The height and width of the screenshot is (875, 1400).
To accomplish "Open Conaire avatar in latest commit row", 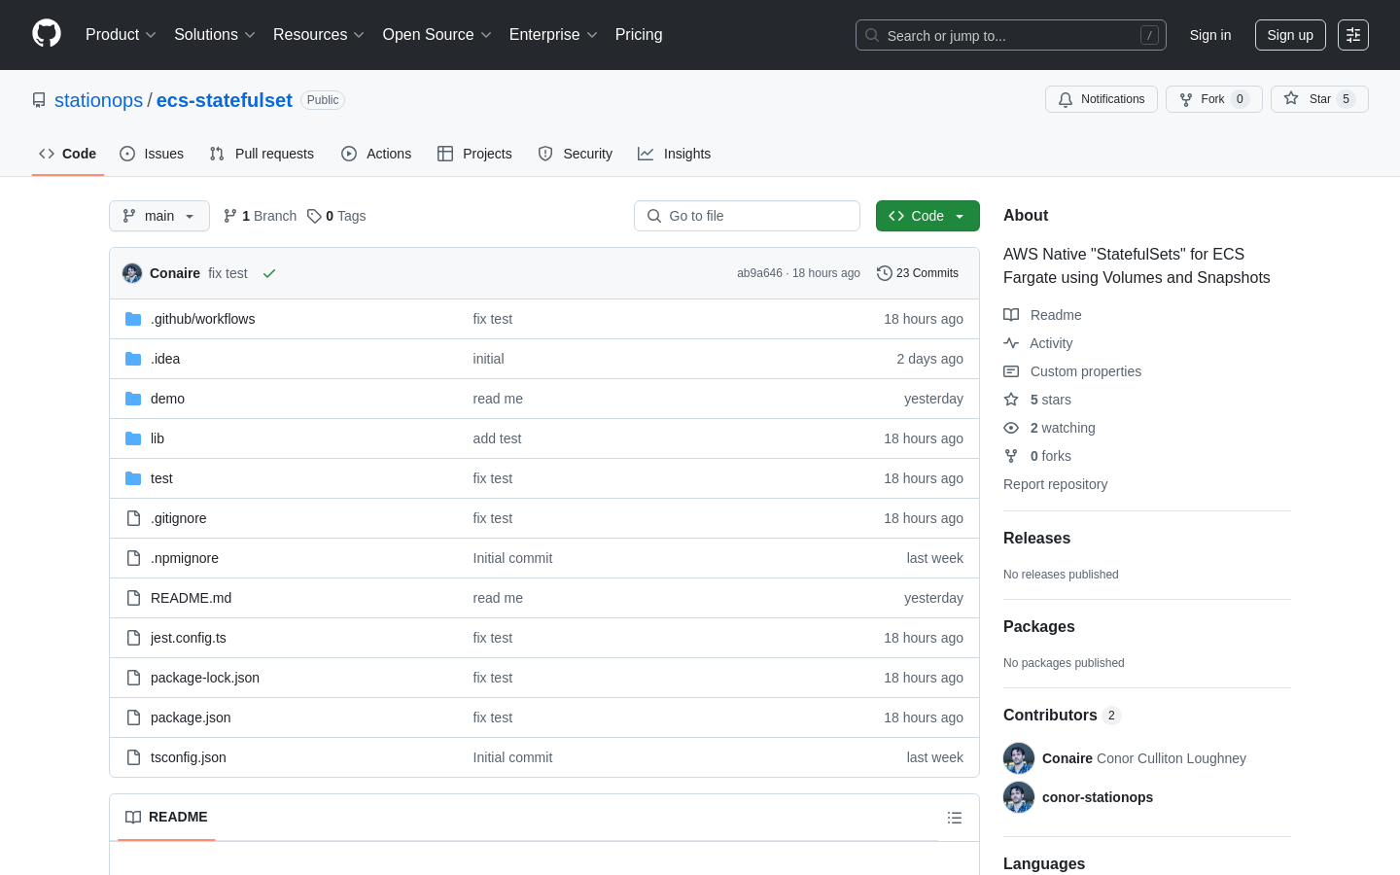I will (x=132, y=273).
